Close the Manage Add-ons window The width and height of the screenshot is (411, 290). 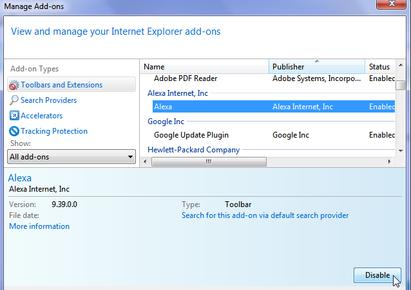coord(391,4)
